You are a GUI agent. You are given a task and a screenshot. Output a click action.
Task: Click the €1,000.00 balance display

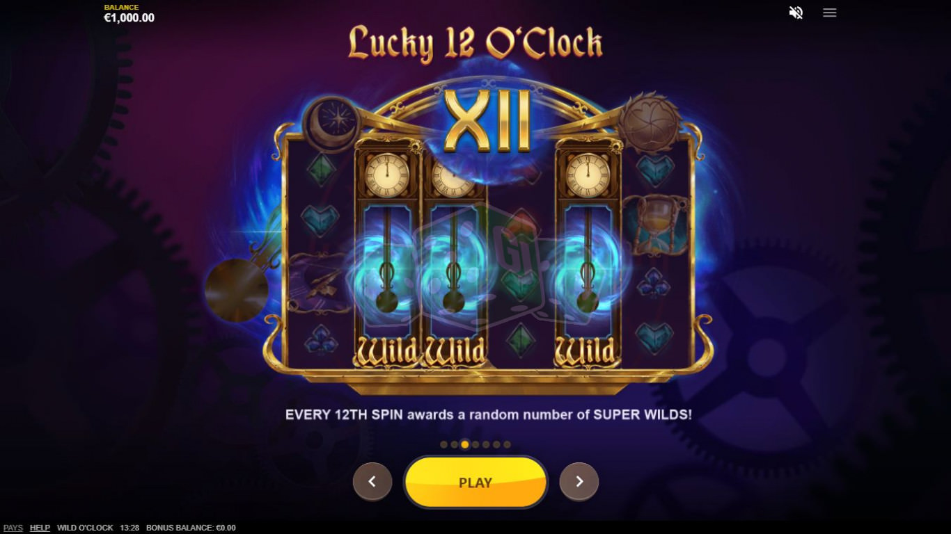click(129, 18)
